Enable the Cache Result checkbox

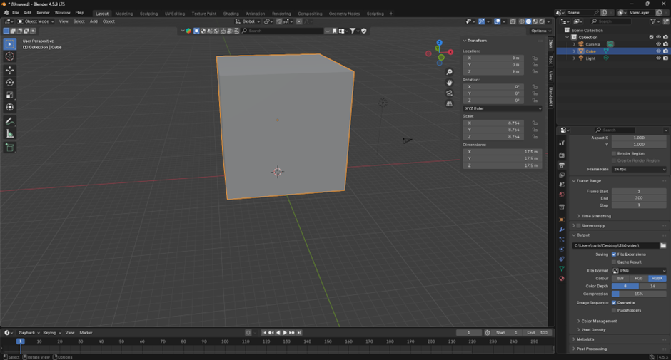pyautogui.click(x=614, y=262)
